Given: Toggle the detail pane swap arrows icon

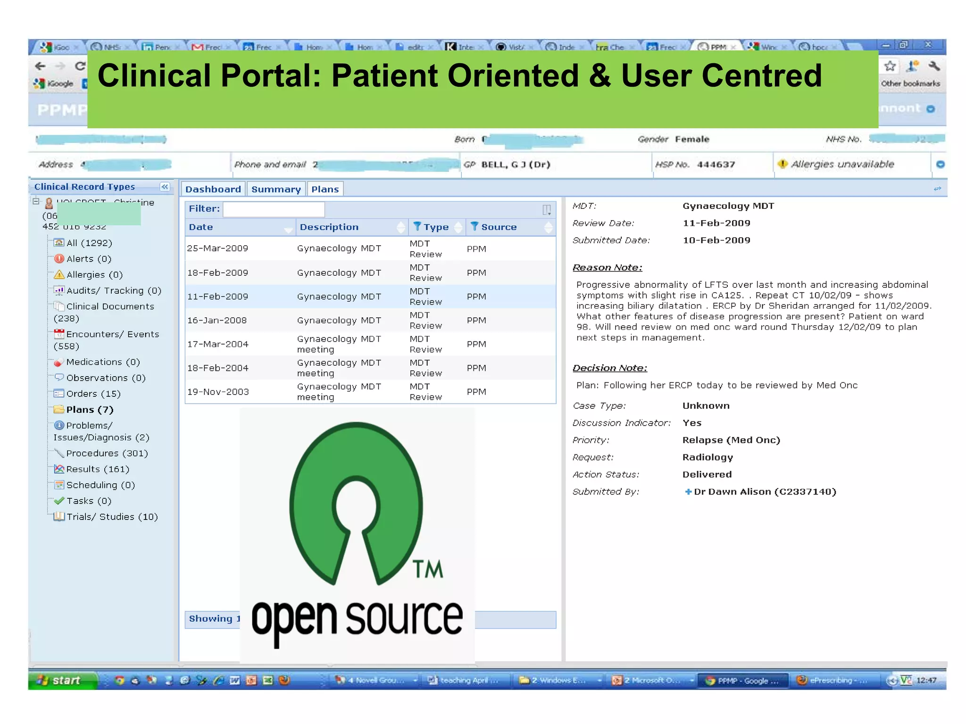Looking at the screenshot, I should (x=937, y=189).
